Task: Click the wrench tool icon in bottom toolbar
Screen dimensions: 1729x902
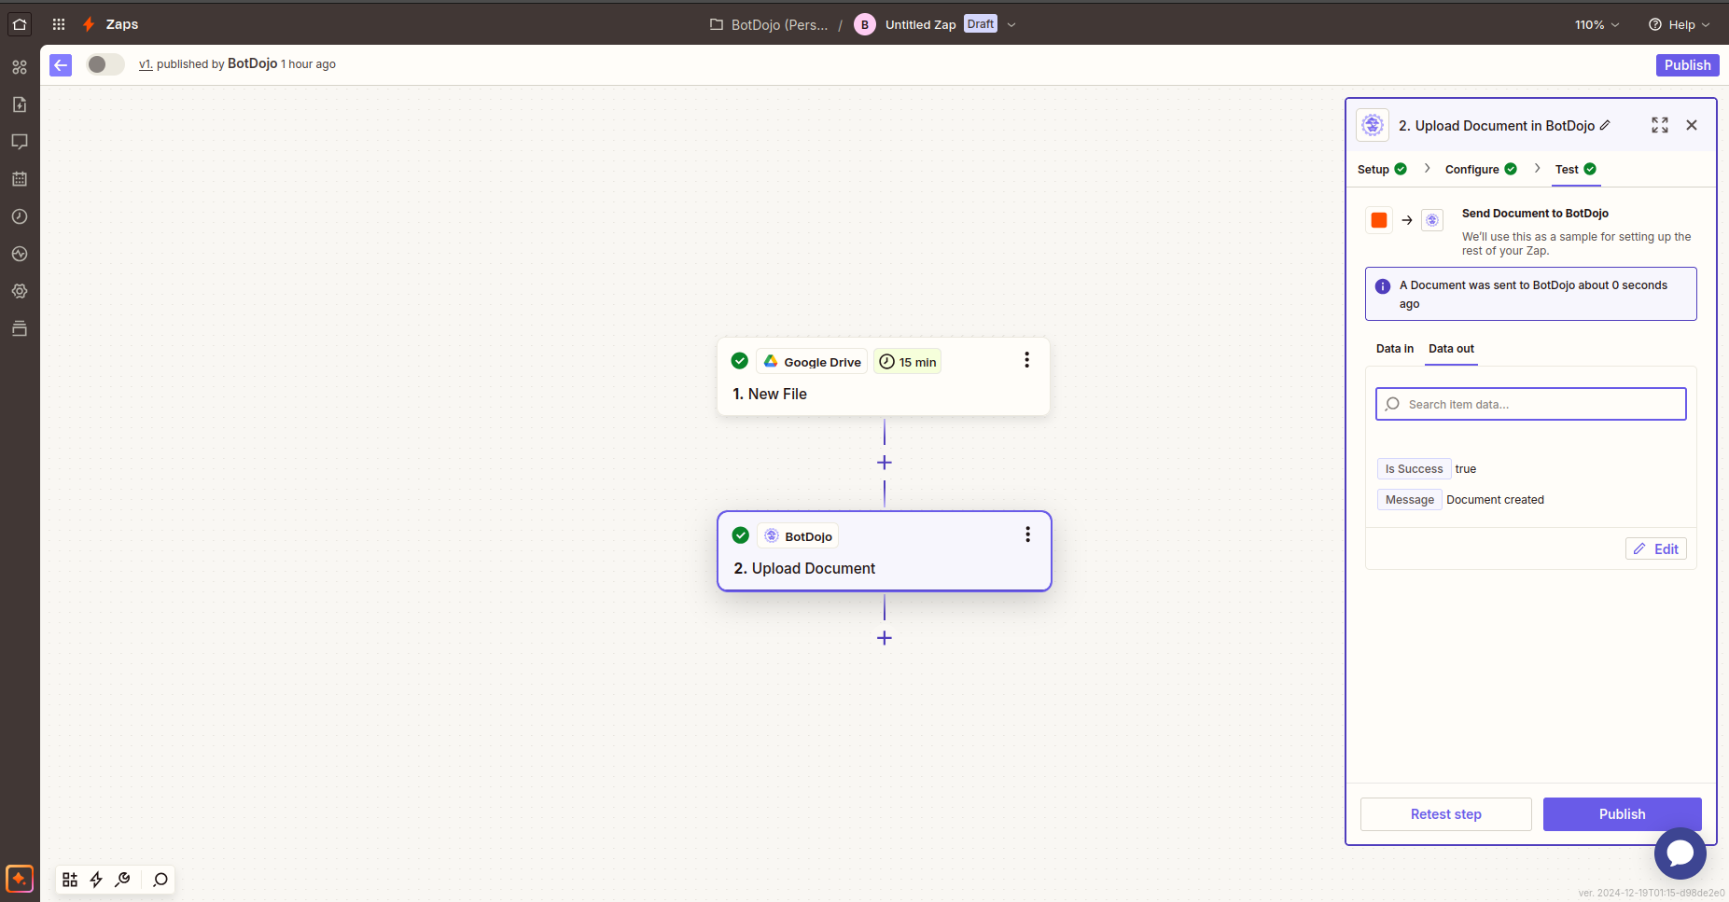Action: [122, 880]
